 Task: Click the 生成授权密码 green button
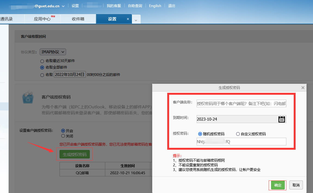tap(75, 154)
